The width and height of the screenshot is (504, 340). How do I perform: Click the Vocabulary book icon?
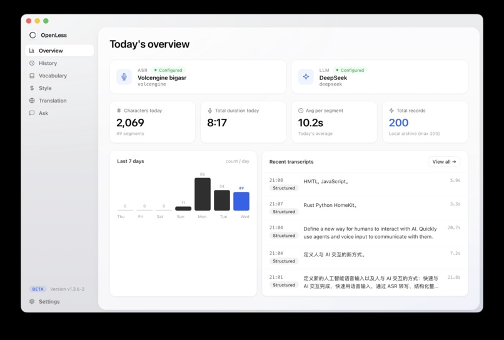[x=32, y=76]
